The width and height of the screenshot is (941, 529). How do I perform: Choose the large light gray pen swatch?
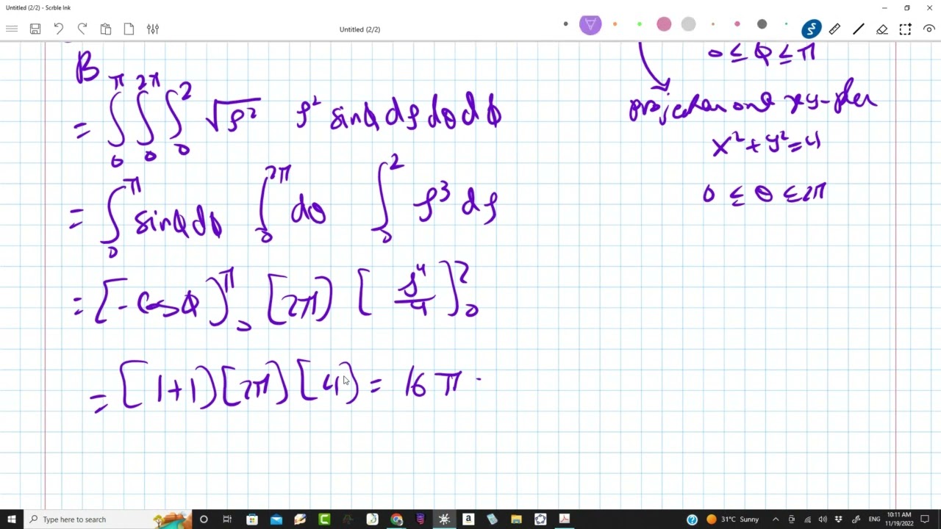[x=688, y=24]
